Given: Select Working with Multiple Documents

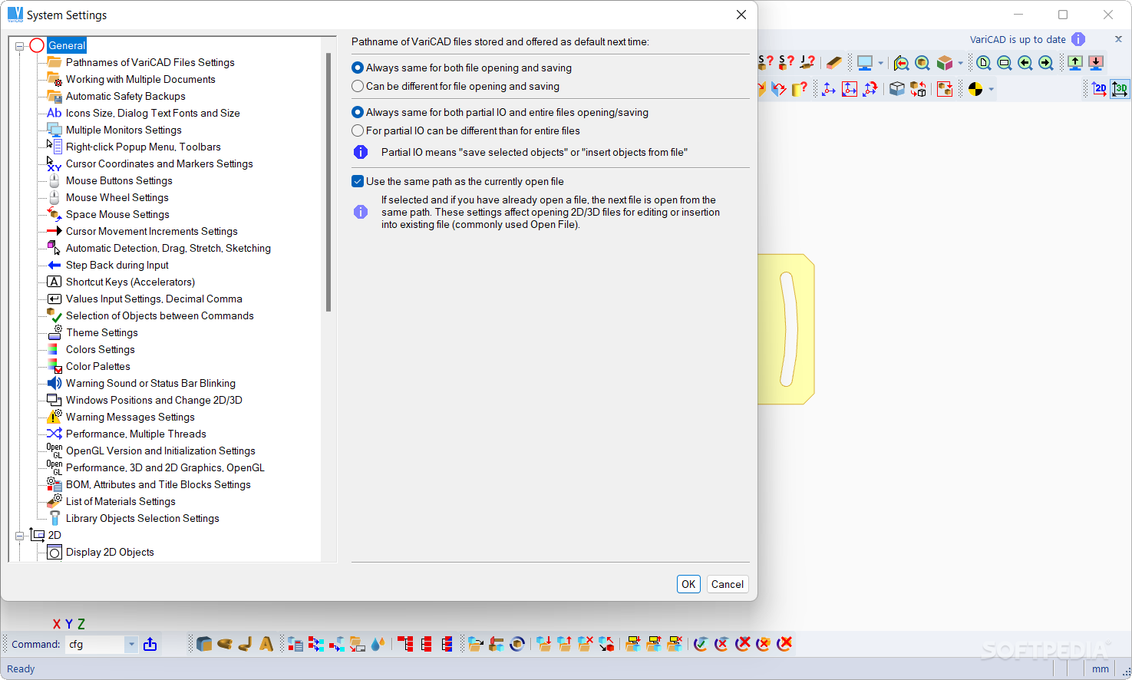Looking at the screenshot, I should pyautogui.click(x=140, y=79).
